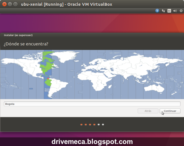Select Australia on the timezone map

[154, 88]
